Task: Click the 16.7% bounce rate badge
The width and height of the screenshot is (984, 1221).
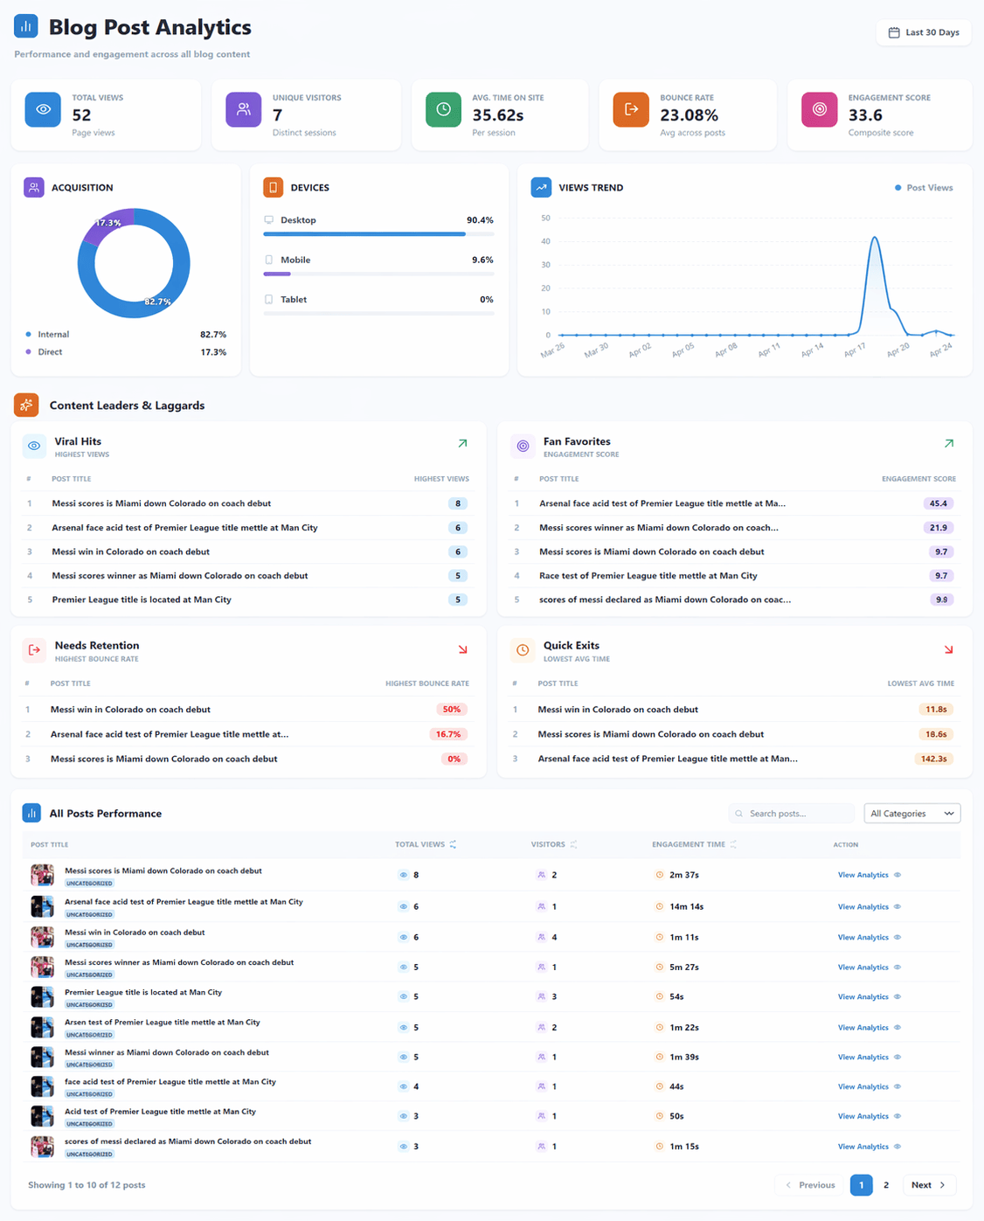Action: pos(448,734)
